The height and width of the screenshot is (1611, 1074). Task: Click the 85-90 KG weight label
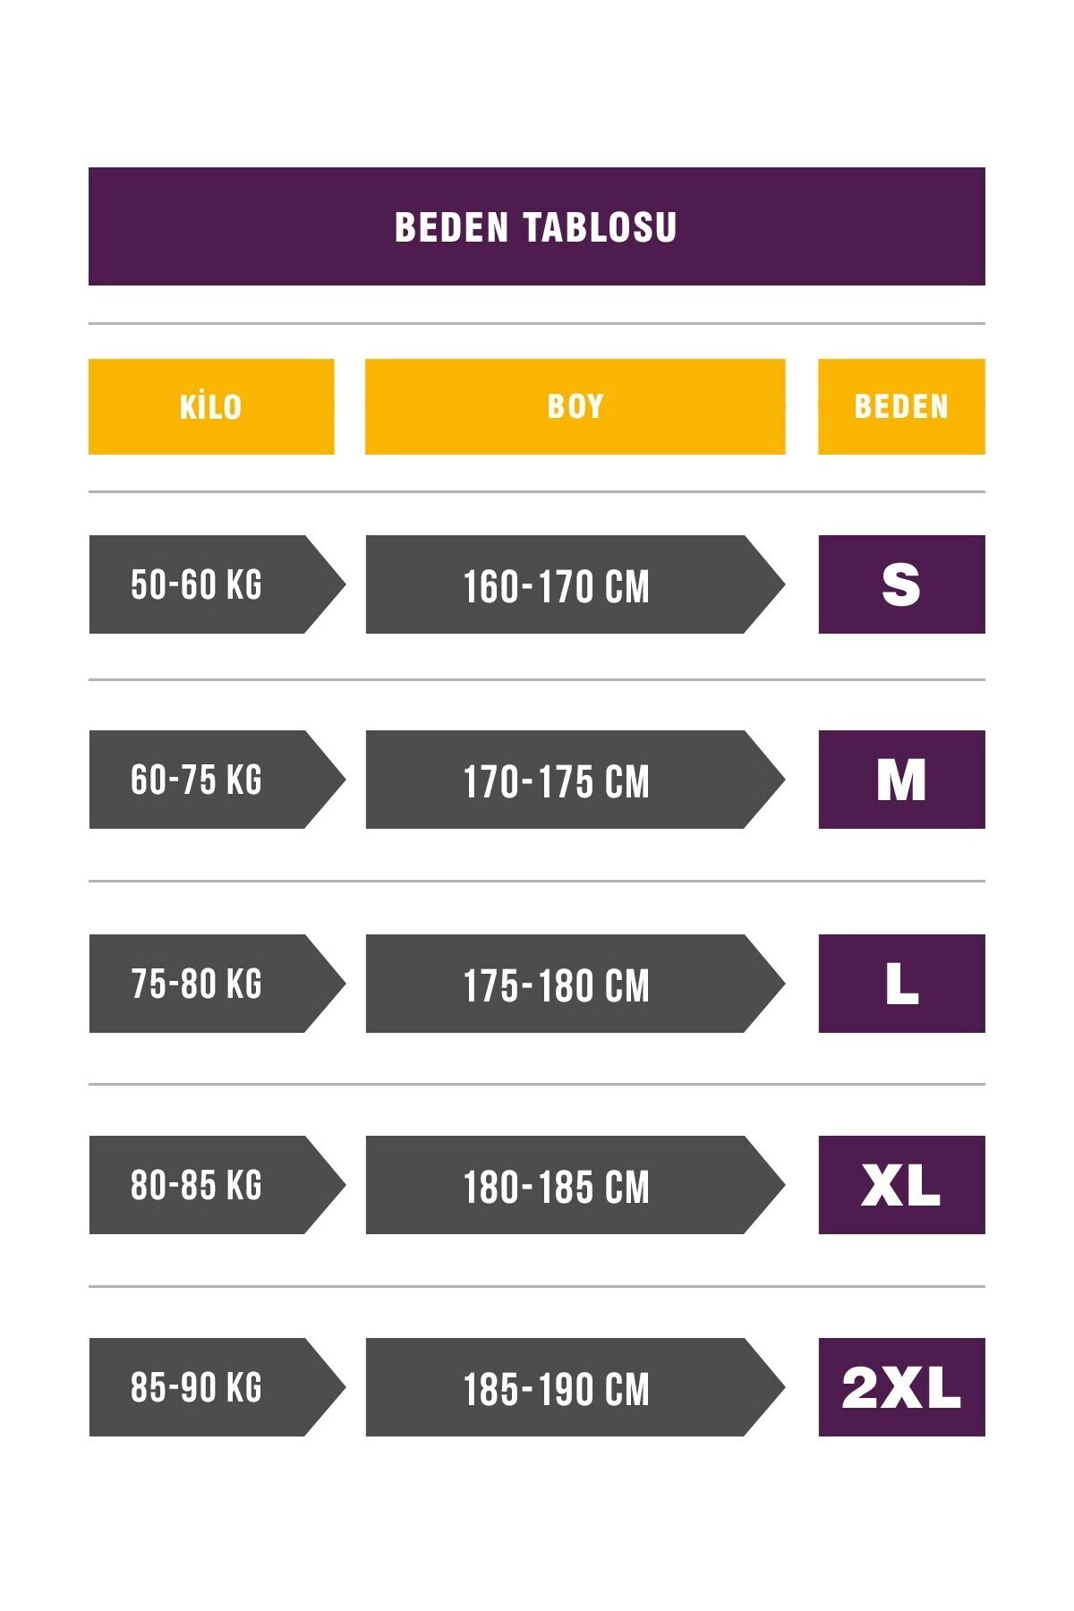click(197, 1387)
